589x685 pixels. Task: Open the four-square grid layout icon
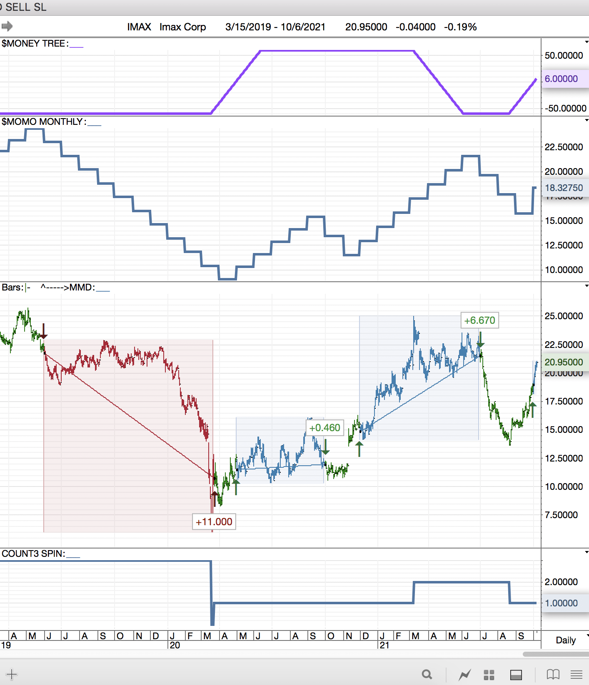coord(489,675)
